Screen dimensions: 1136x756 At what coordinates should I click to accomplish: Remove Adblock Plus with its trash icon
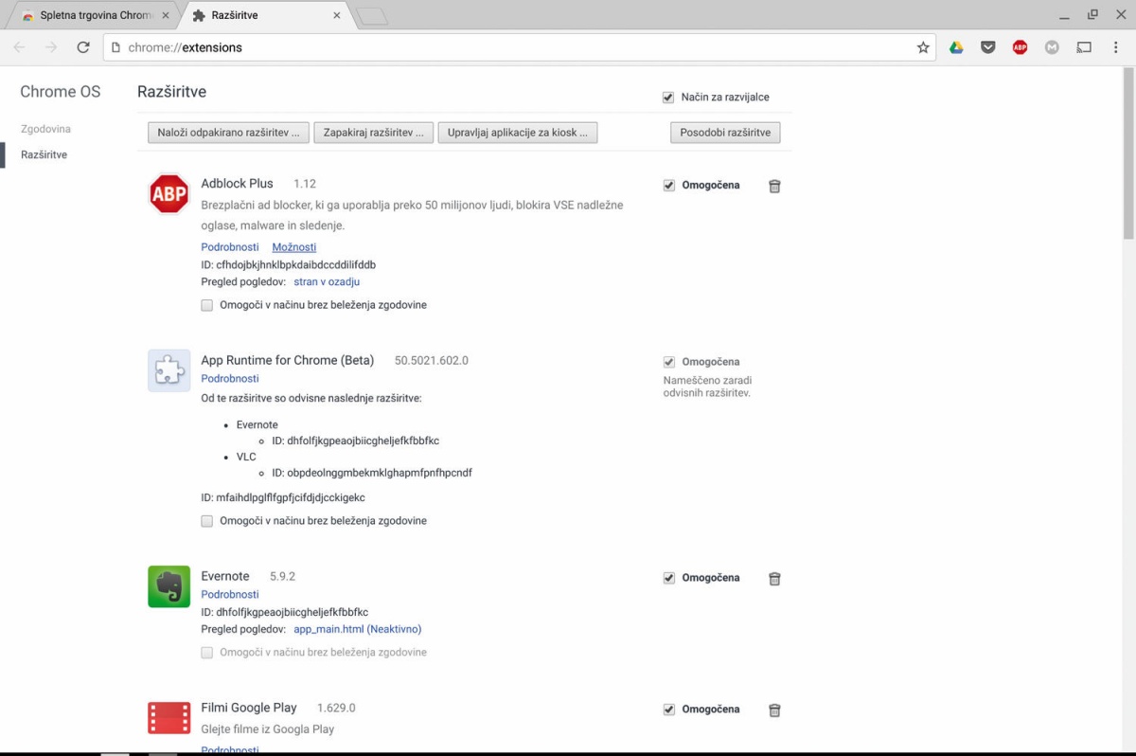point(774,187)
